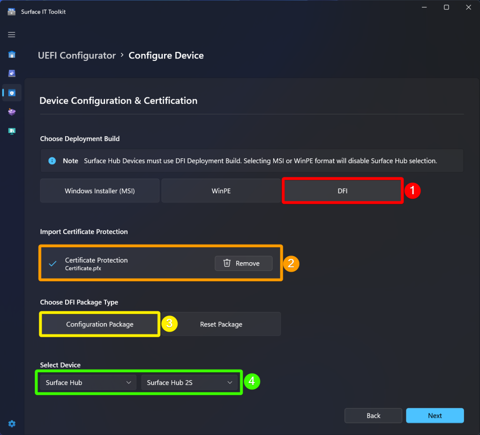The width and height of the screenshot is (480, 435).
Task: Select the UEFI Configurator shield icon
Action: coord(12,93)
